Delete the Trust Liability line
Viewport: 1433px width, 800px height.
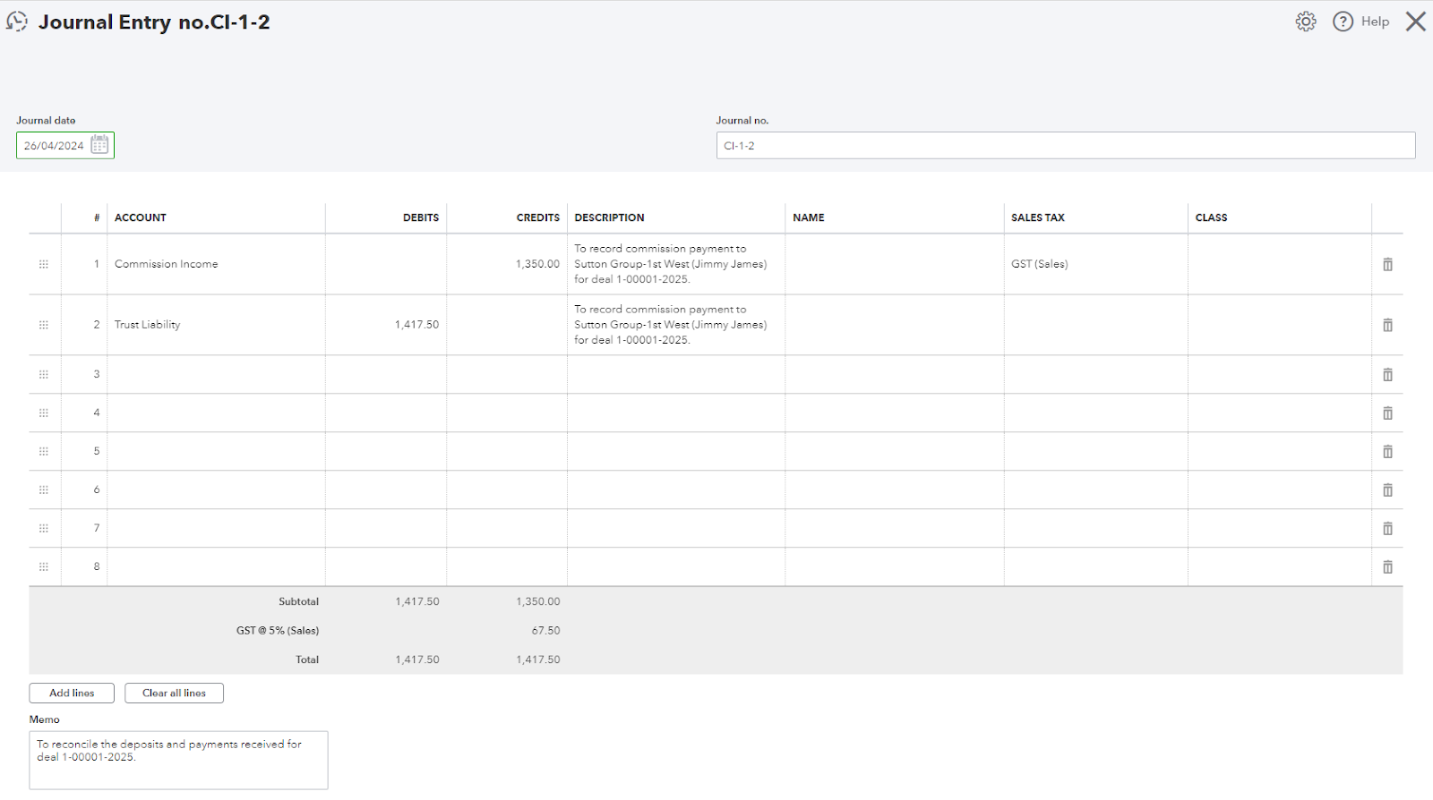(x=1387, y=325)
